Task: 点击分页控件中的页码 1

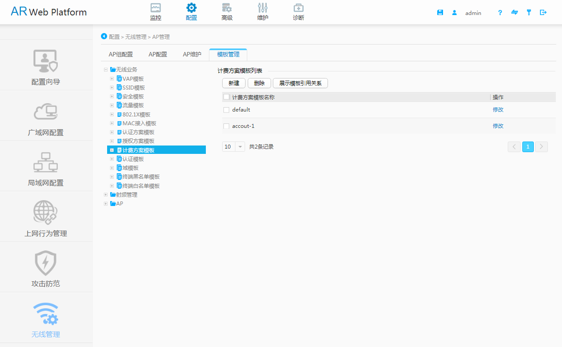Action: 528,146
